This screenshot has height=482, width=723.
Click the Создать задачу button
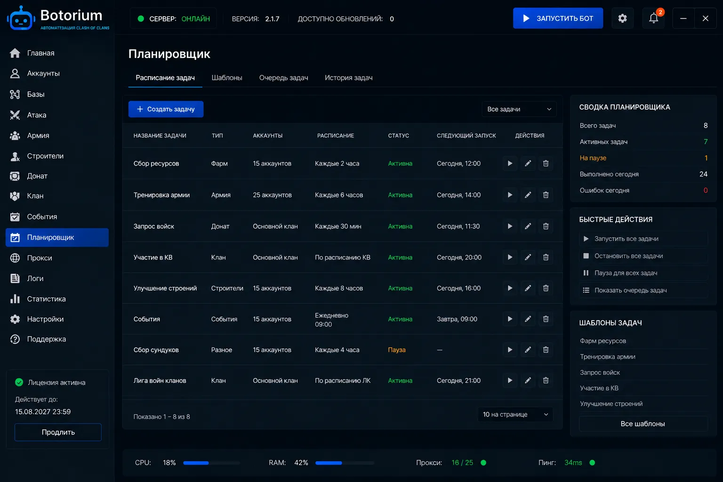tap(166, 109)
